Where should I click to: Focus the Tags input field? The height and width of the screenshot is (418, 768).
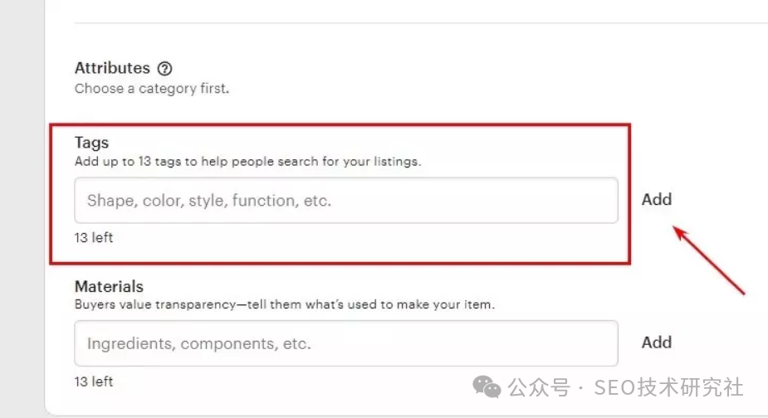coord(345,201)
